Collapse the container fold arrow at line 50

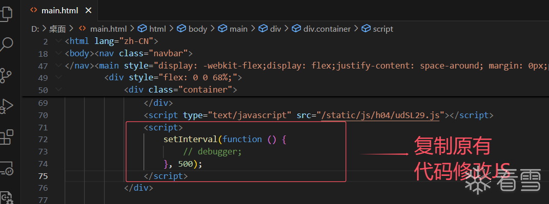[x=58, y=90]
